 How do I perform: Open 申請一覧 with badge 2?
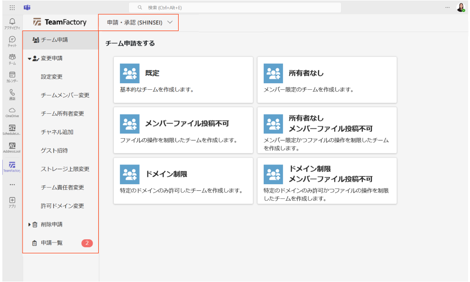52,243
